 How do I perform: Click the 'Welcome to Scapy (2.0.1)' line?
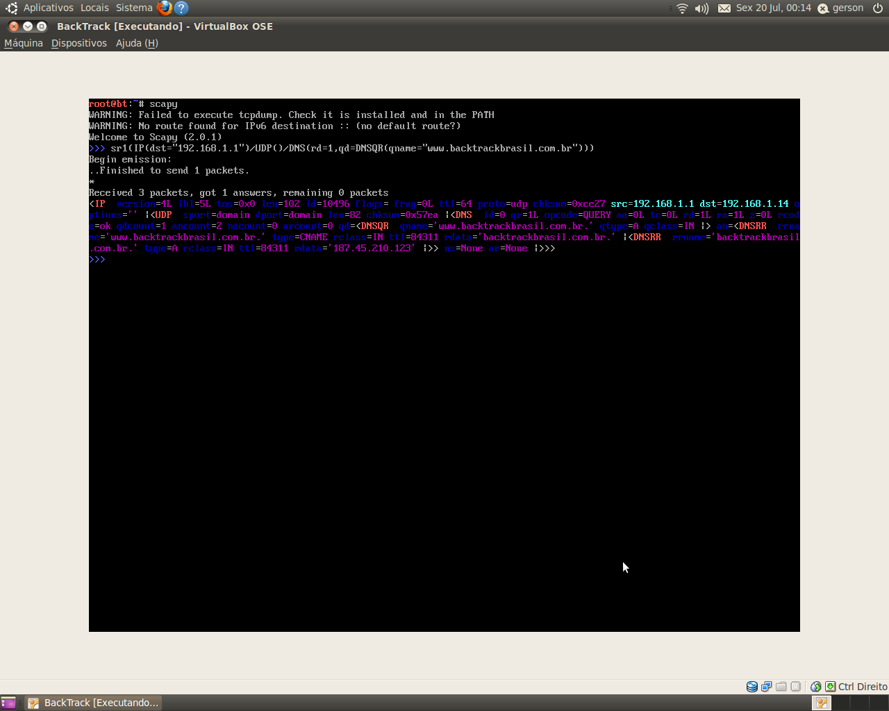pos(156,137)
